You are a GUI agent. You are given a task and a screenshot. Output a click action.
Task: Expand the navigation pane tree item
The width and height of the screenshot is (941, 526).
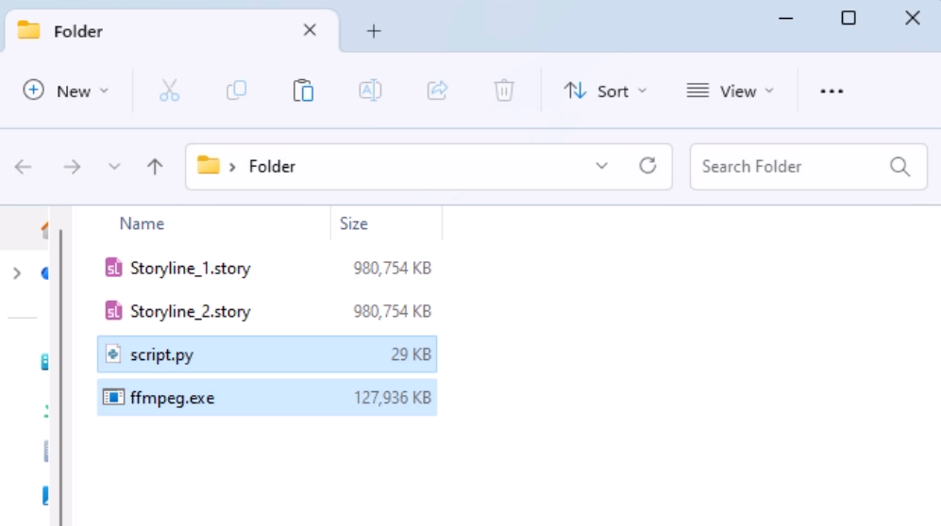(x=17, y=273)
